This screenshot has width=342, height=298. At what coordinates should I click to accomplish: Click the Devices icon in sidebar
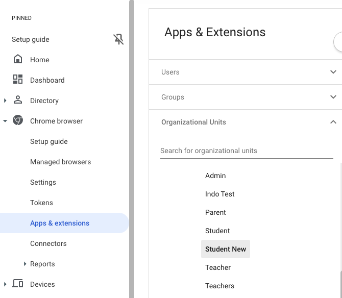[18, 284]
